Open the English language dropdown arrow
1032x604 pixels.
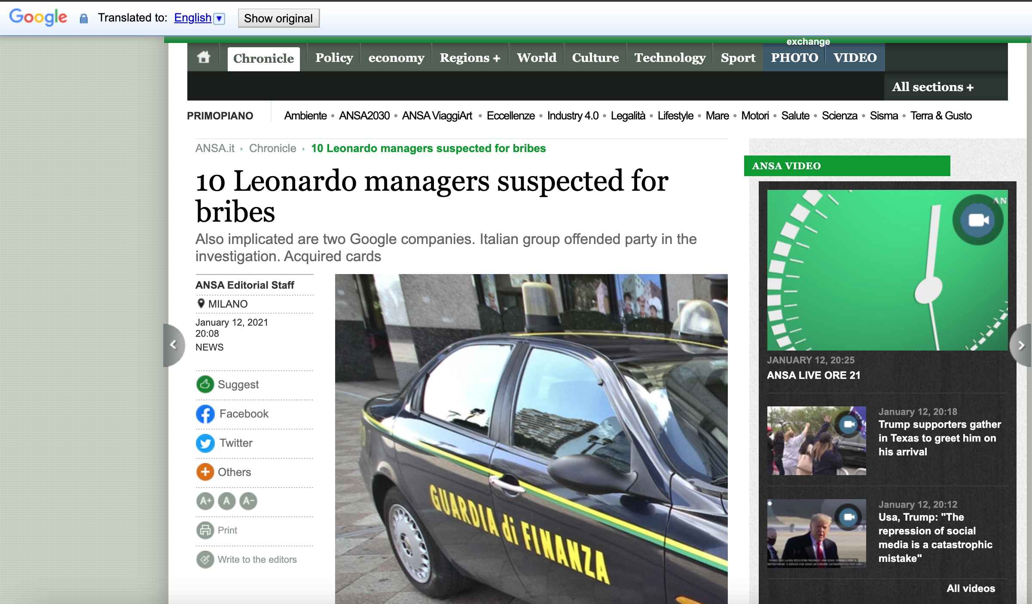pos(219,18)
